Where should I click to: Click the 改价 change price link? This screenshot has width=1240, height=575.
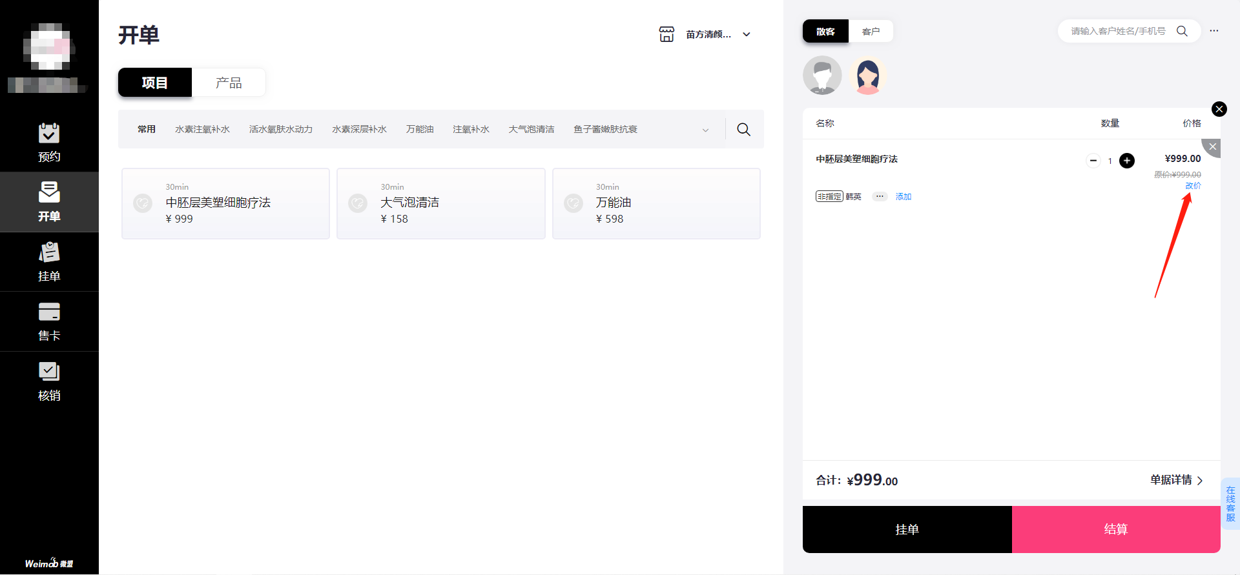tap(1193, 186)
